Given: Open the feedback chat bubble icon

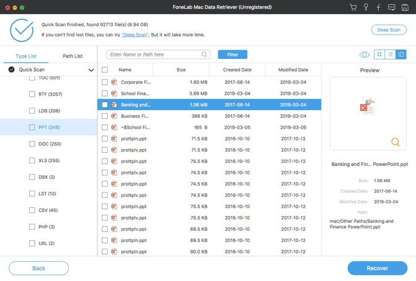Looking at the screenshot, I should 392,7.
